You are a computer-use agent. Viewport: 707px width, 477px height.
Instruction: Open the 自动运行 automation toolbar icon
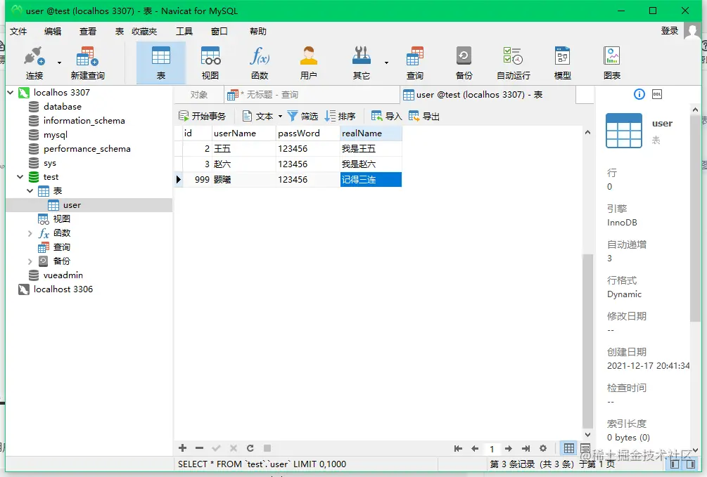[x=513, y=63]
